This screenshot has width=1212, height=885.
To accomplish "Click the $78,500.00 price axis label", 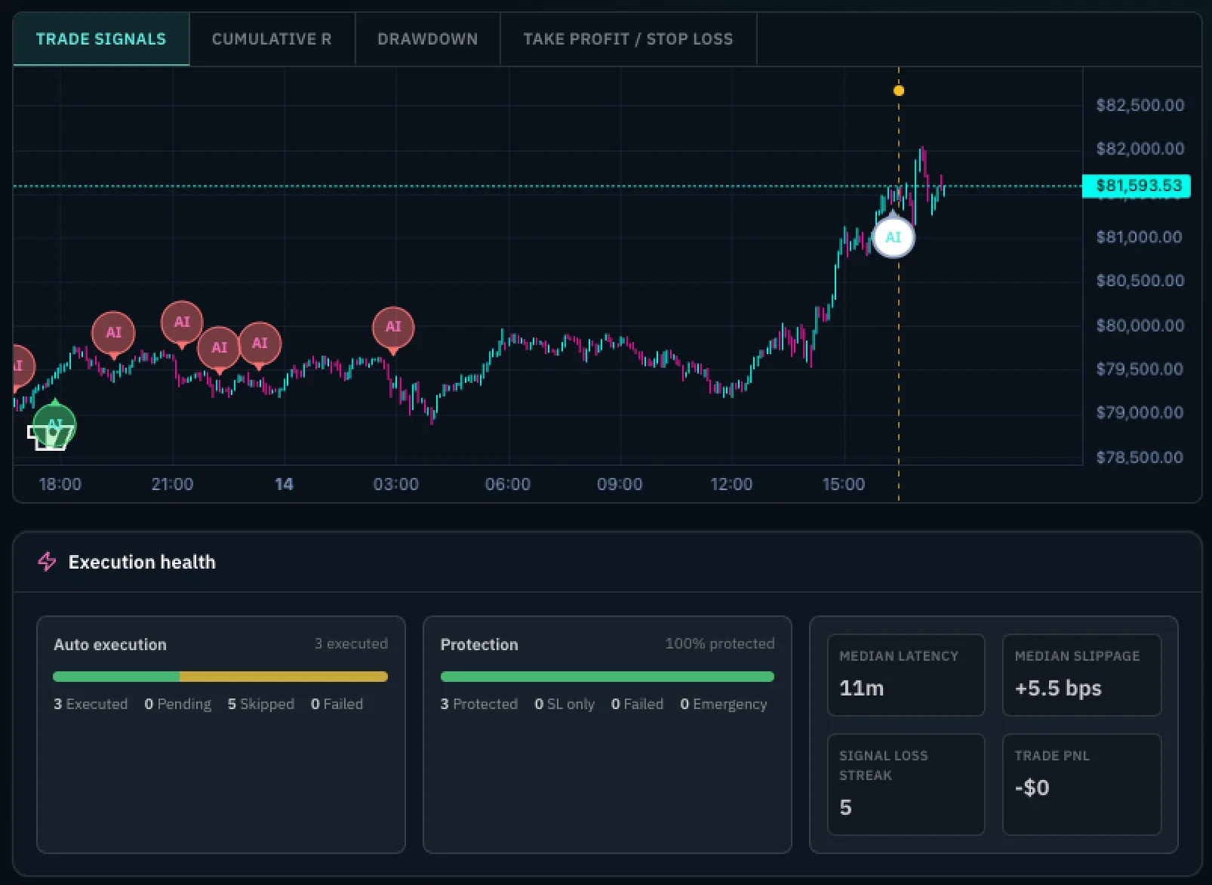I will [1140, 457].
